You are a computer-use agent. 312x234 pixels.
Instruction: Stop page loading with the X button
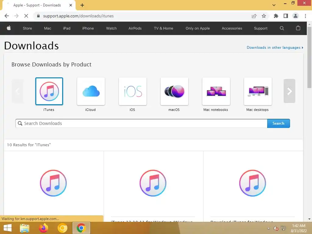click(26, 16)
